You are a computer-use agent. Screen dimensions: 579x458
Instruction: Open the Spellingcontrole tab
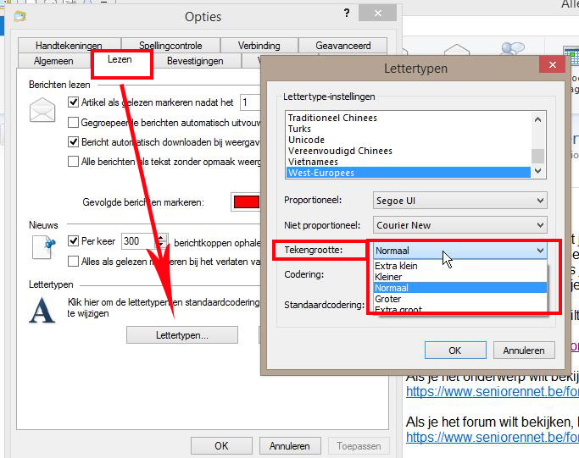[x=170, y=46]
